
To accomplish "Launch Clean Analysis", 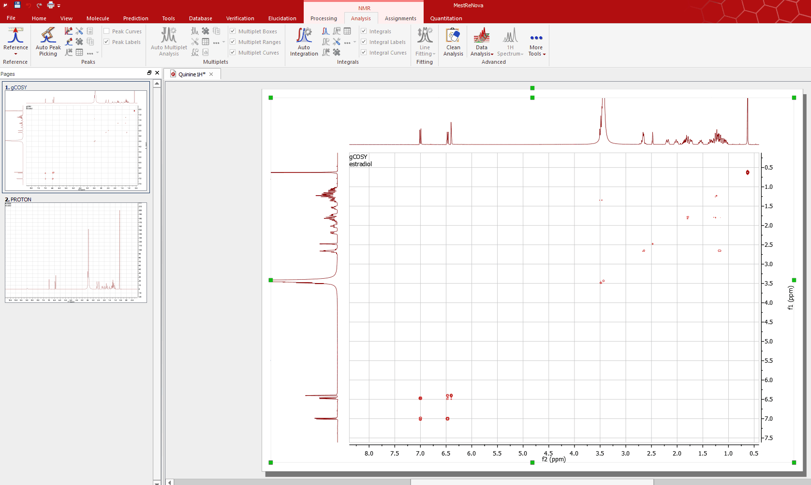I will pos(453,42).
